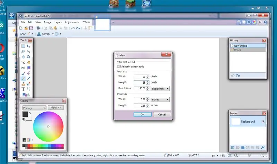Toggle the Tools window icon in top-right
The image size is (277, 164).
[239, 22]
